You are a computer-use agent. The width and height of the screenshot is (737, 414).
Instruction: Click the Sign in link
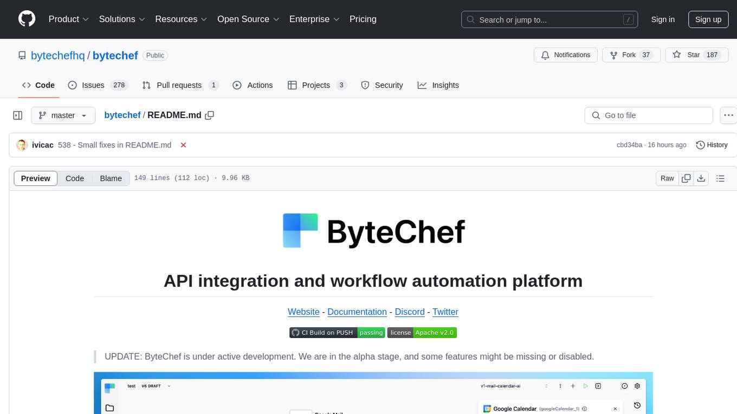click(663, 20)
